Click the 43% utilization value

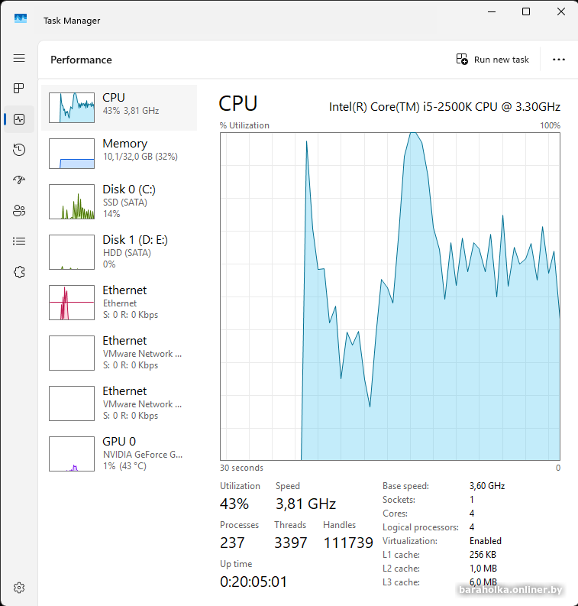click(x=234, y=504)
